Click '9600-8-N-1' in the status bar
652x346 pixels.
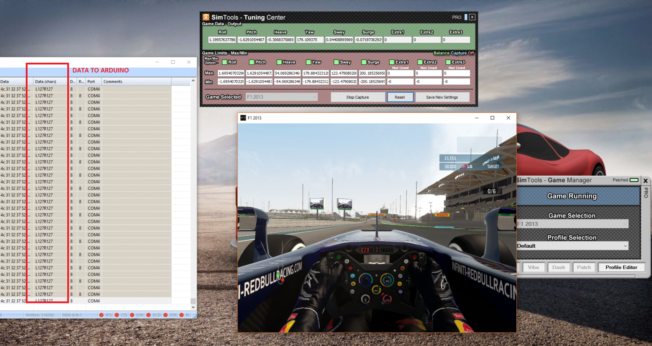(x=72, y=315)
